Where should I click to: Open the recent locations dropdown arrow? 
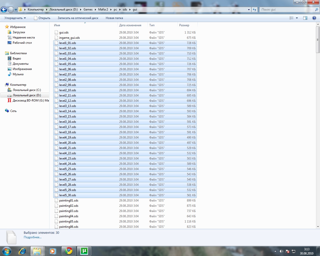tap(16, 10)
